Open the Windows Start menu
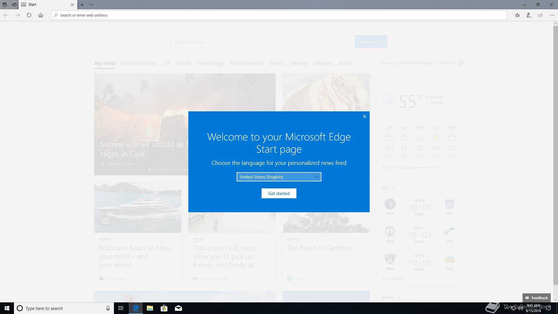 click(7, 308)
